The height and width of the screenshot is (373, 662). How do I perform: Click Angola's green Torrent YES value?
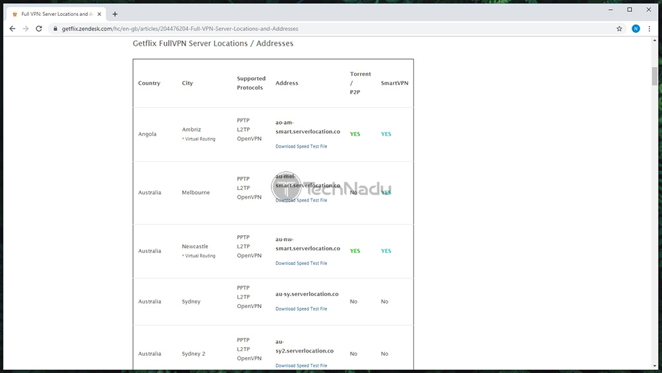click(355, 134)
